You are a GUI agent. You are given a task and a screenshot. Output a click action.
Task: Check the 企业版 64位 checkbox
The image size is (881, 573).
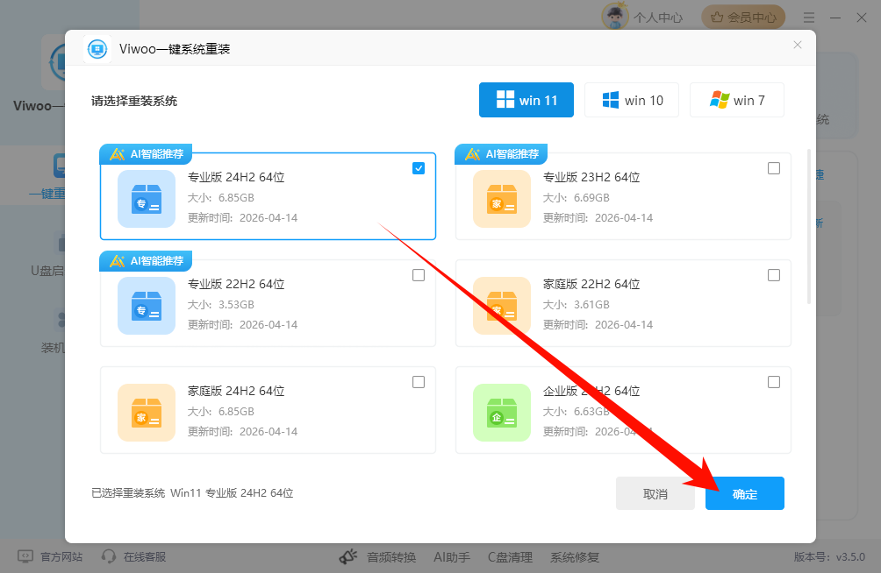774,382
